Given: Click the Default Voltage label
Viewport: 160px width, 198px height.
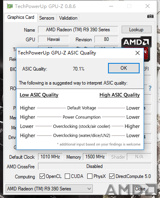Looking at the screenshot, I should coord(82,108).
